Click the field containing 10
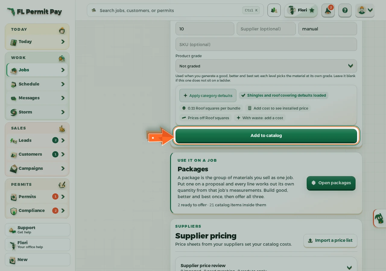 (x=205, y=29)
